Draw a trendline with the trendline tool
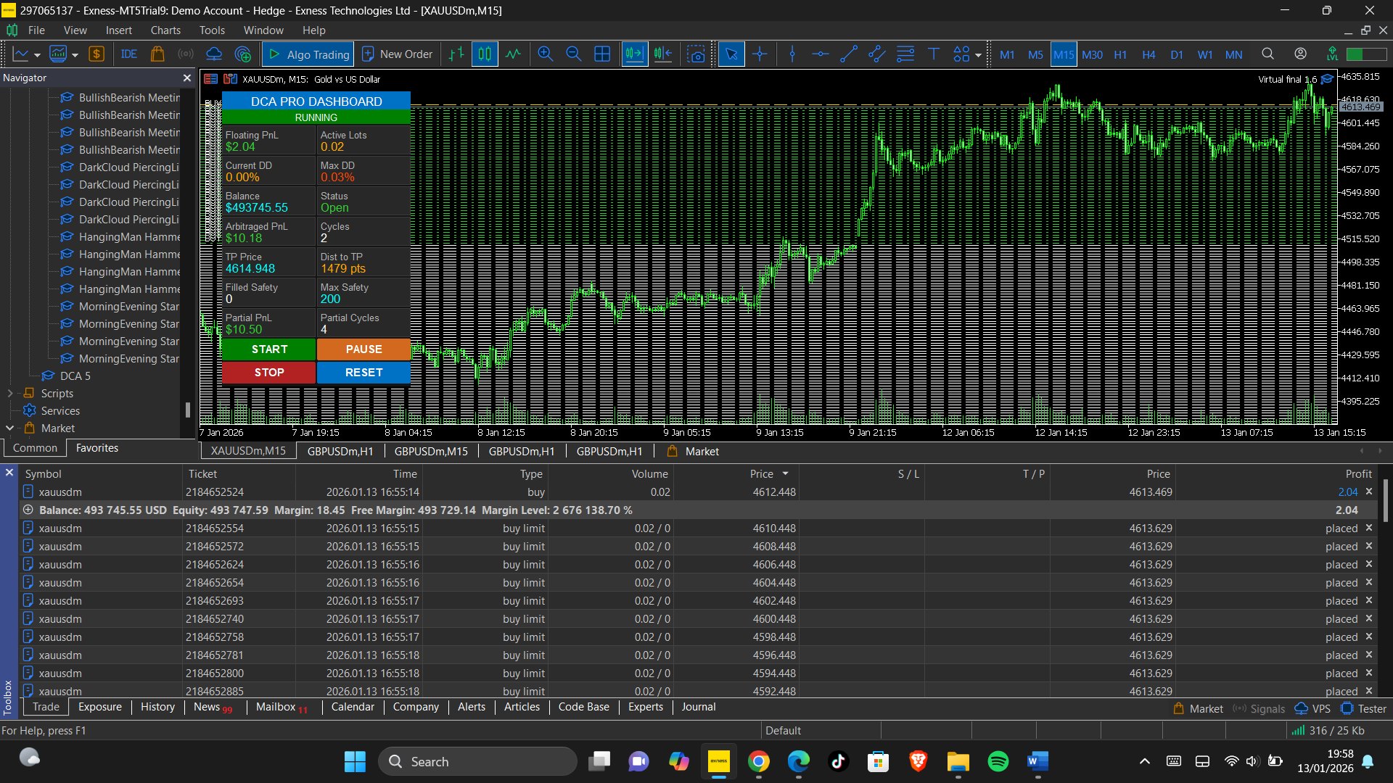 click(x=848, y=54)
